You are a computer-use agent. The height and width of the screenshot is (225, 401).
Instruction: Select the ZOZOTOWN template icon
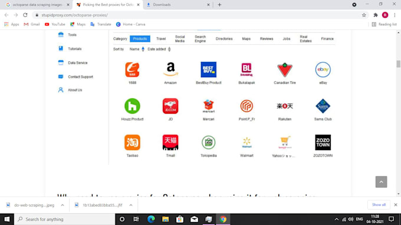click(x=323, y=143)
